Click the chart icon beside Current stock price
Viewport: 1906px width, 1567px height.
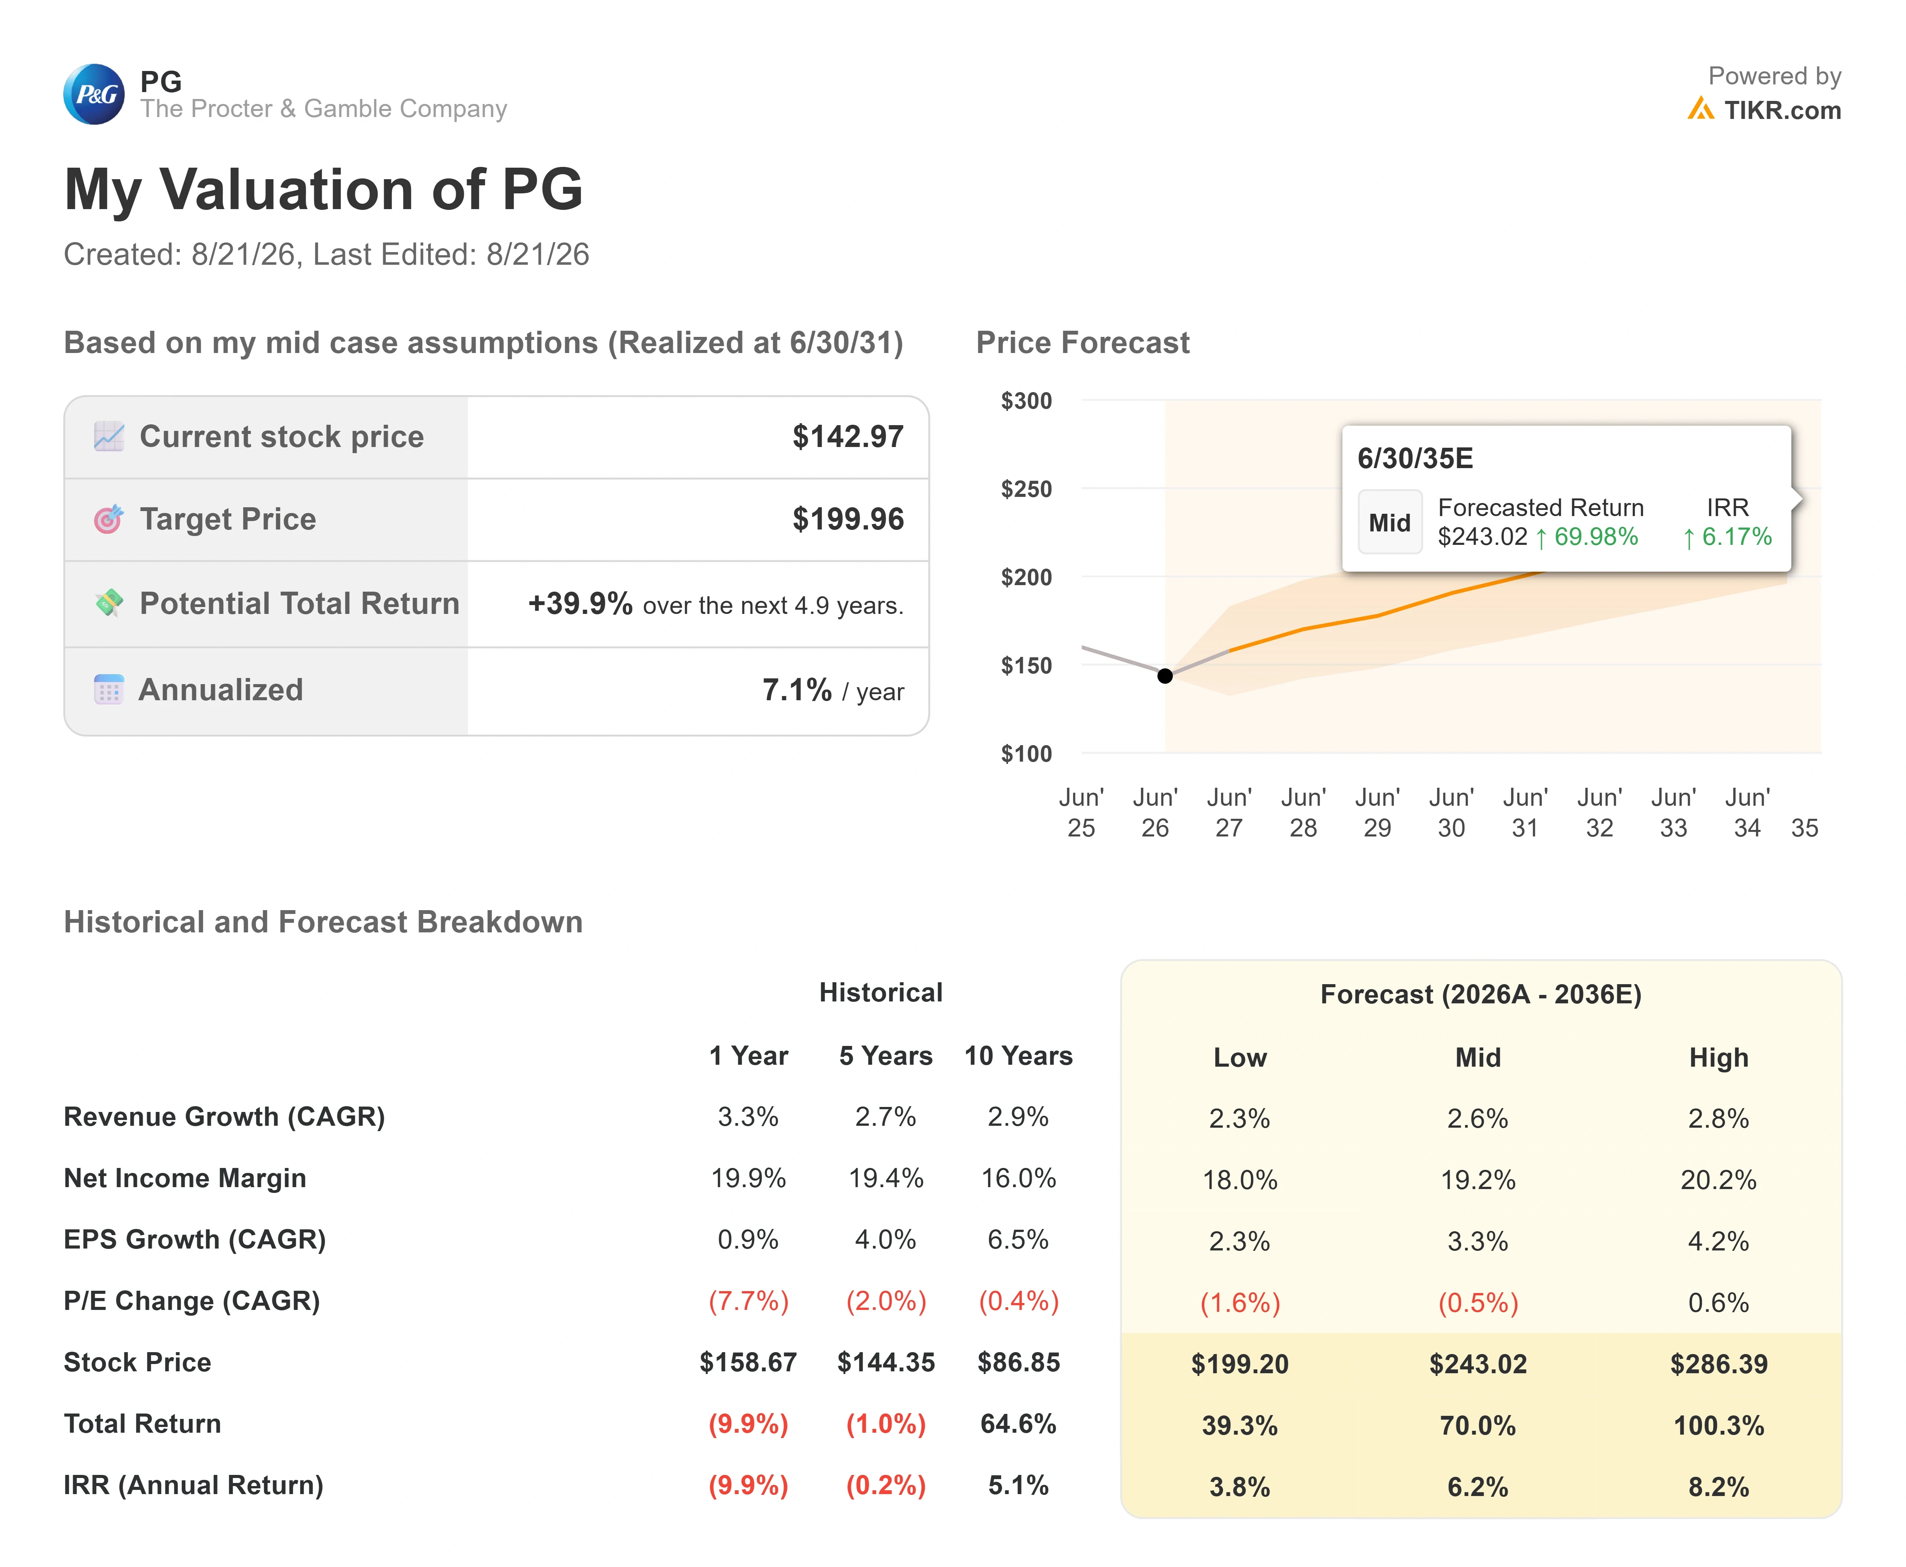point(109,437)
